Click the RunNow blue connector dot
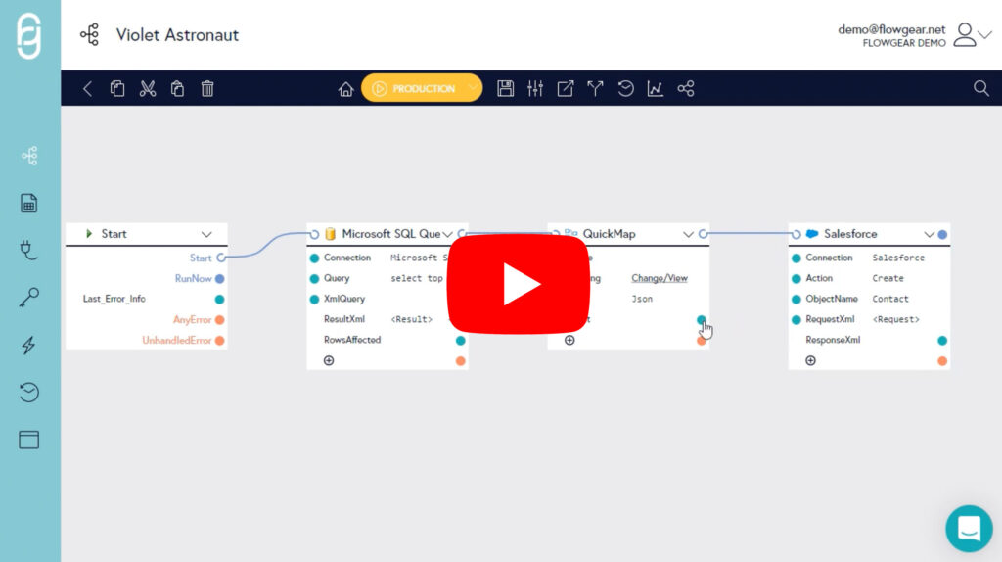The height and width of the screenshot is (562, 1002). (x=220, y=279)
